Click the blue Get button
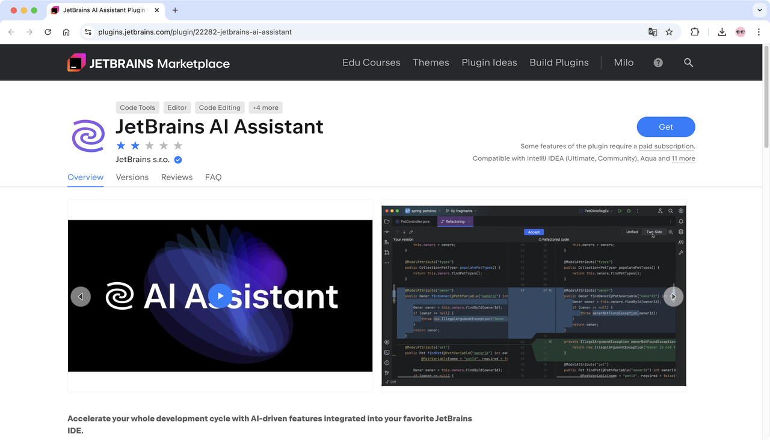 click(x=666, y=127)
